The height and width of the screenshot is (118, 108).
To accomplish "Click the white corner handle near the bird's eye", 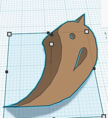I will point(87,32).
